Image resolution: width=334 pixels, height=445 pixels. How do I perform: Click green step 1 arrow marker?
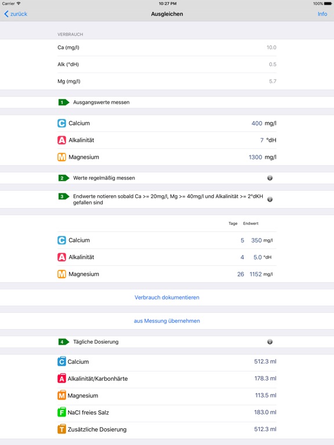[x=64, y=102]
